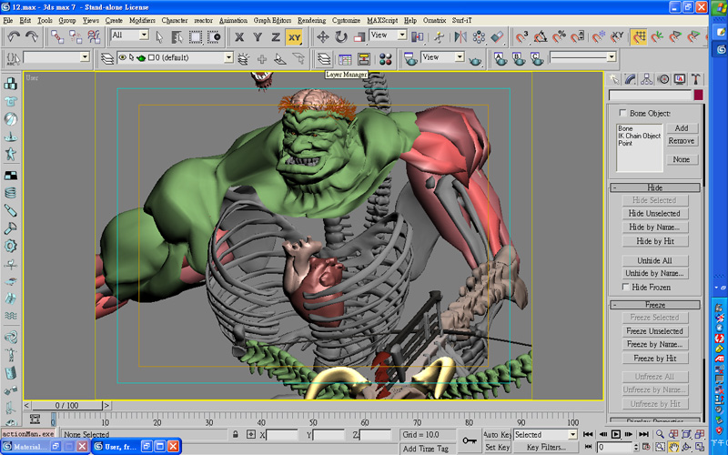Viewport: 728px width, 455px height.
Task: Click the Zoom magnifier viewport control
Action: [660, 434]
